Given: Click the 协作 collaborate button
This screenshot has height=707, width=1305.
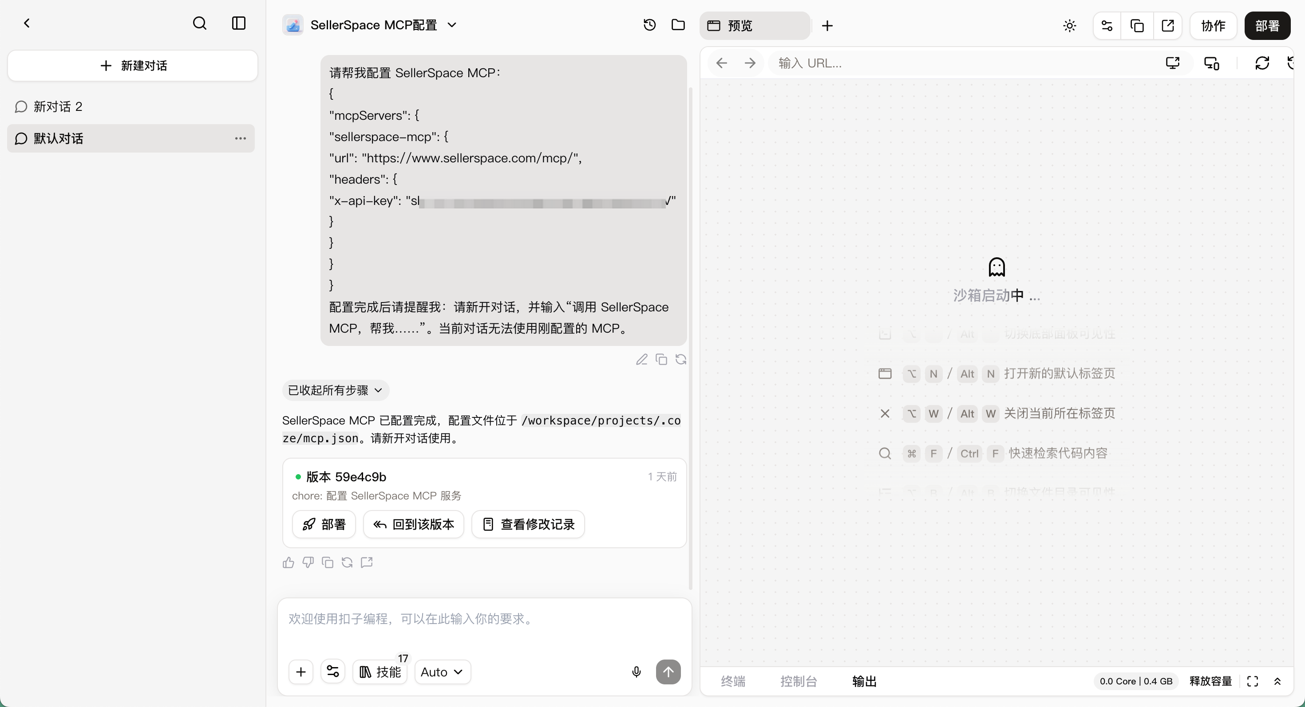Looking at the screenshot, I should click(x=1213, y=26).
